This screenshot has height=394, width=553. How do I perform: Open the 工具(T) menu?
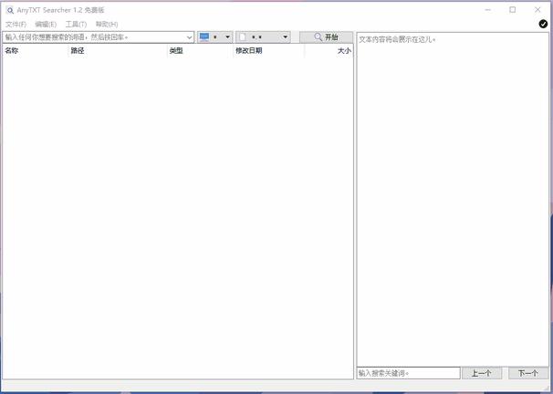pos(76,25)
